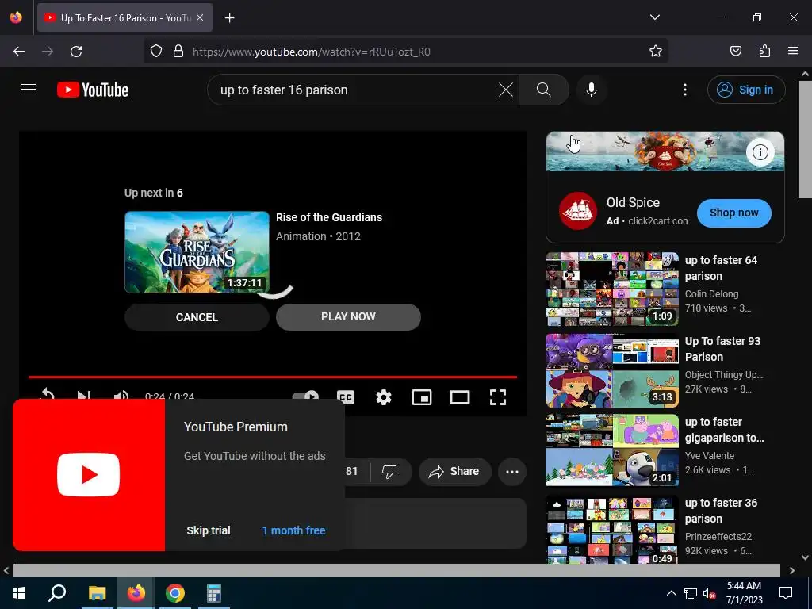Screen dimensions: 812x609
Task: Open the muted volume tray icon
Action: pyautogui.click(x=710, y=593)
